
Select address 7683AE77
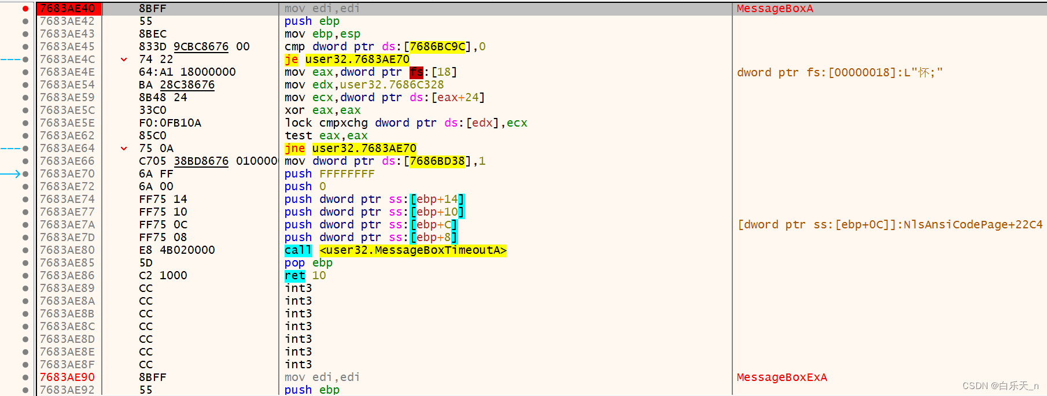pos(67,212)
